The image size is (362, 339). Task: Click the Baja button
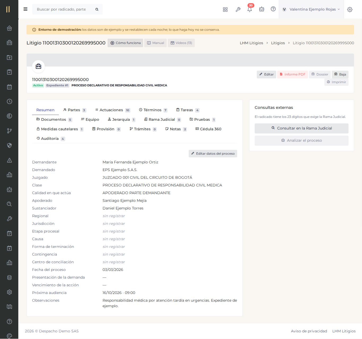340,74
